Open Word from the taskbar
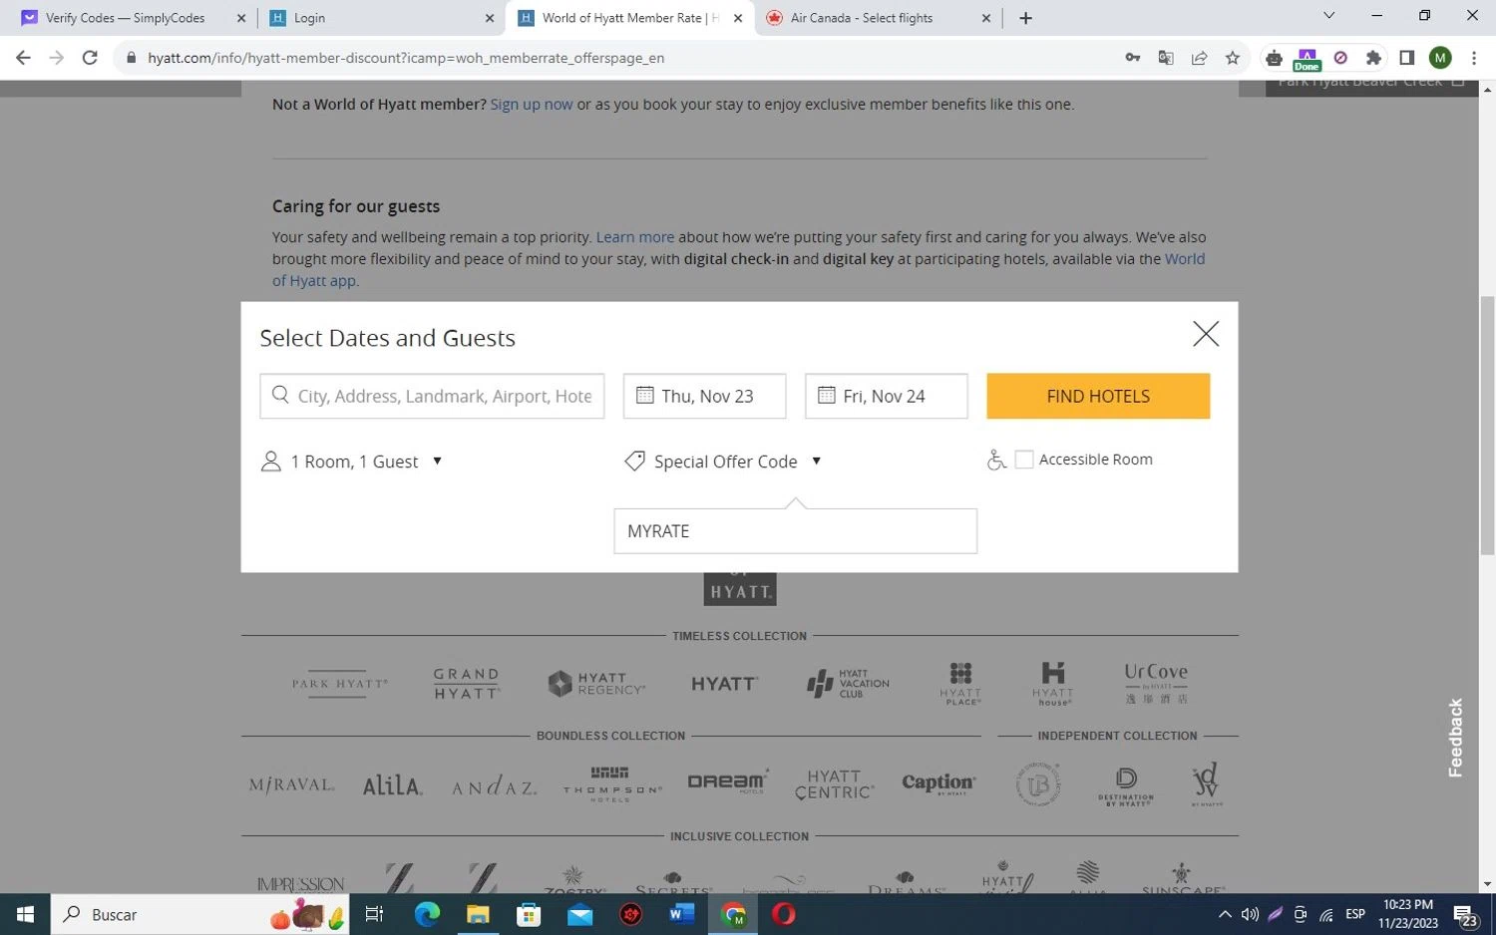Viewport: 1496px width, 935px height. click(682, 914)
